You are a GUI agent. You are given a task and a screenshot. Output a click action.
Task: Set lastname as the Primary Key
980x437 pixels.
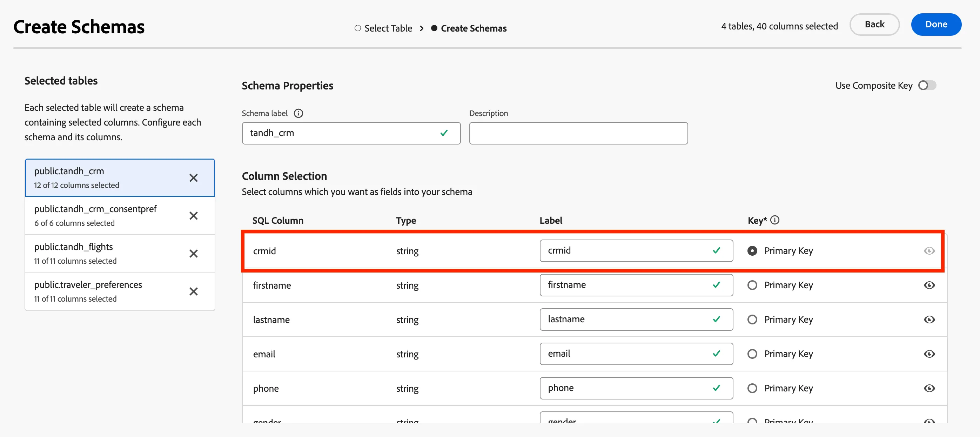[x=752, y=320]
